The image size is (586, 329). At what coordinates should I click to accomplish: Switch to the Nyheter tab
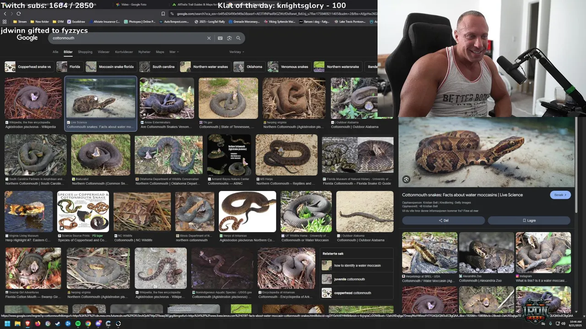(x=144, y=52)
